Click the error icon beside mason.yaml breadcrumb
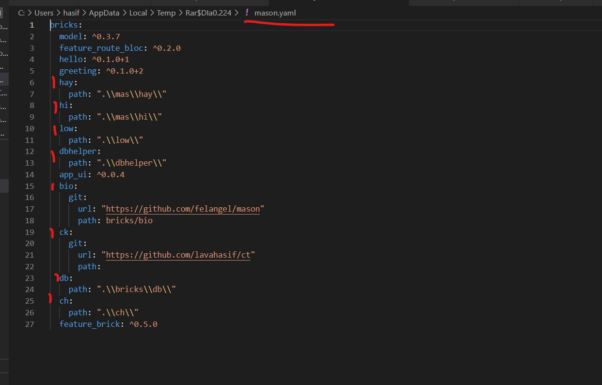 point(247,13)
